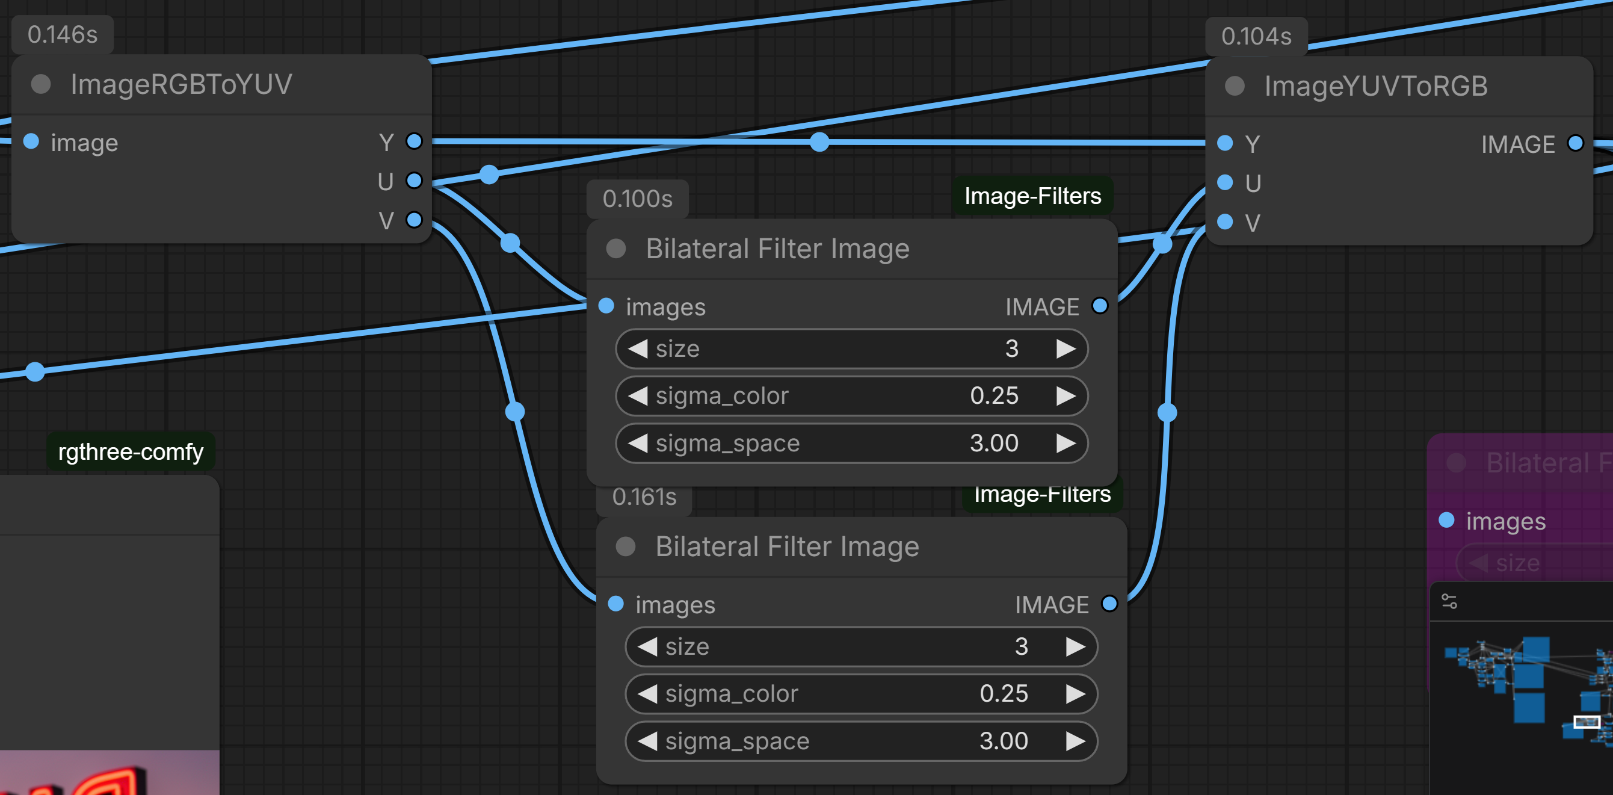This screenshot has height=795, width=1613.
Task: Click the title of the 0.161s Bilateral Filter Image node
Action: pos(787,546)
